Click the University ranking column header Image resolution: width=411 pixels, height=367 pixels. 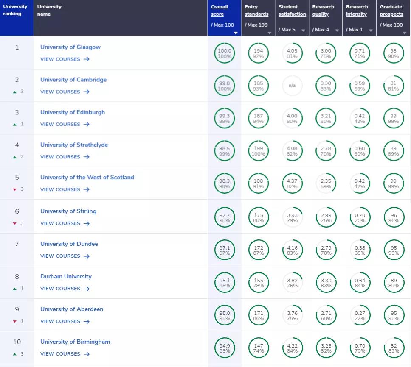(15, 10)
